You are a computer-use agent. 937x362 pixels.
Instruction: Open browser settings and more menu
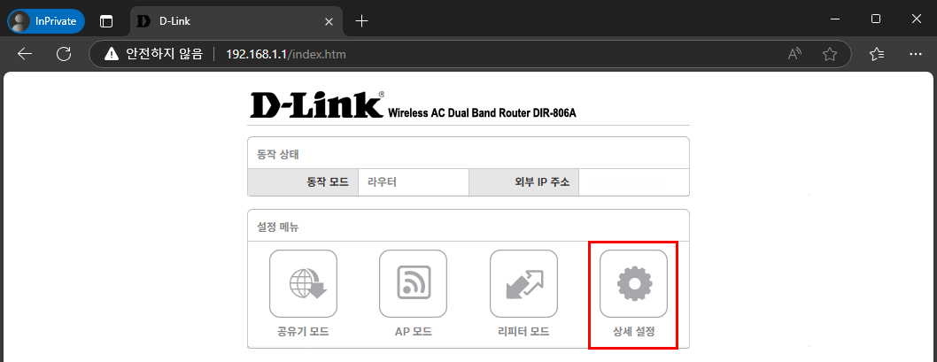(x=915, y=54)
